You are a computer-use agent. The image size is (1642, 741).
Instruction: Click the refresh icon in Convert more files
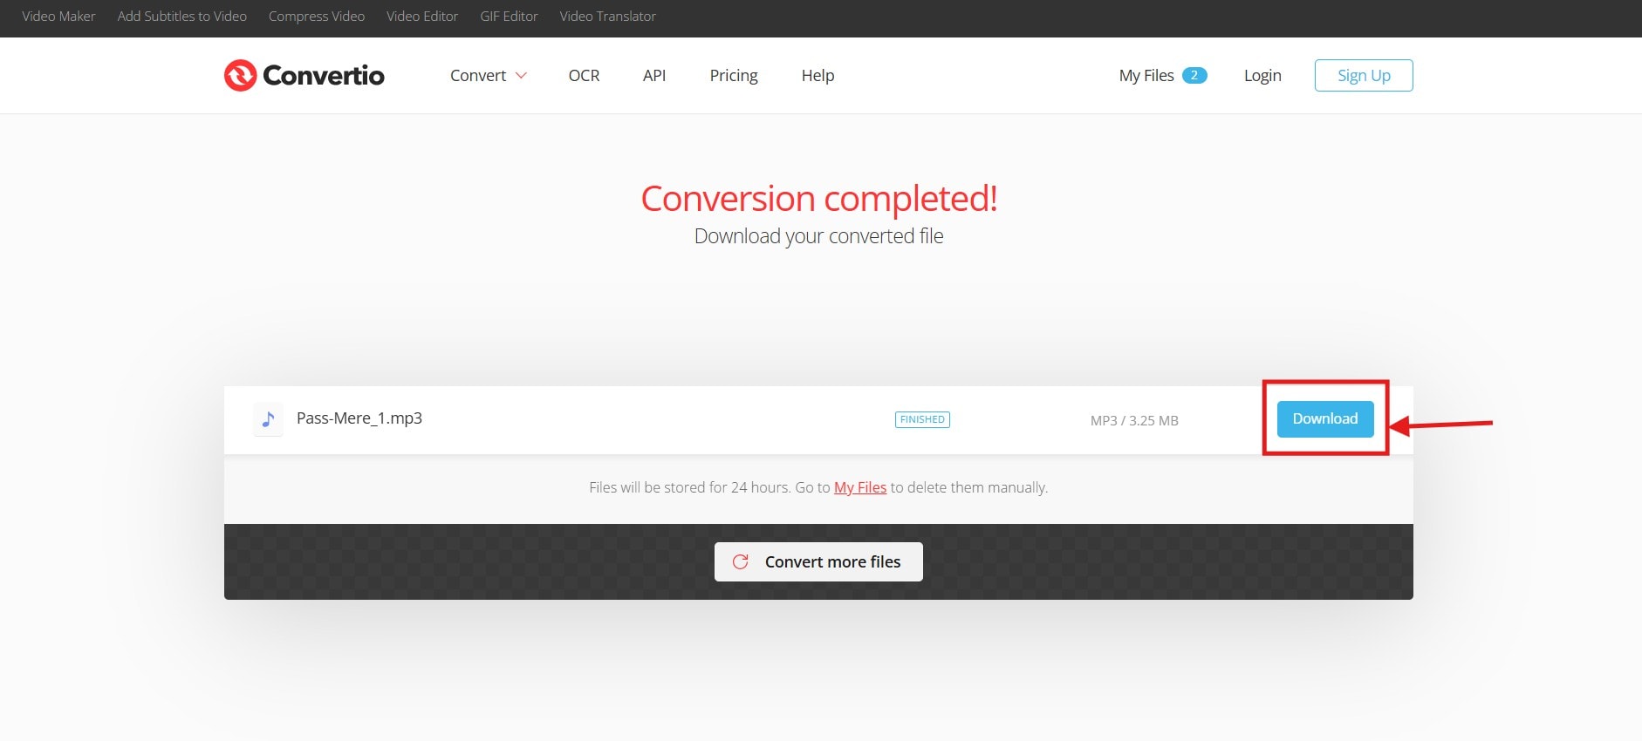click(x=741, y=562)
